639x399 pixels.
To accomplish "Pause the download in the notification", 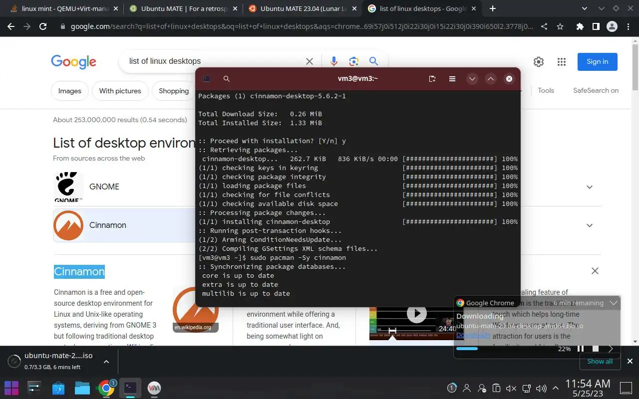I will tap(581, 349).
